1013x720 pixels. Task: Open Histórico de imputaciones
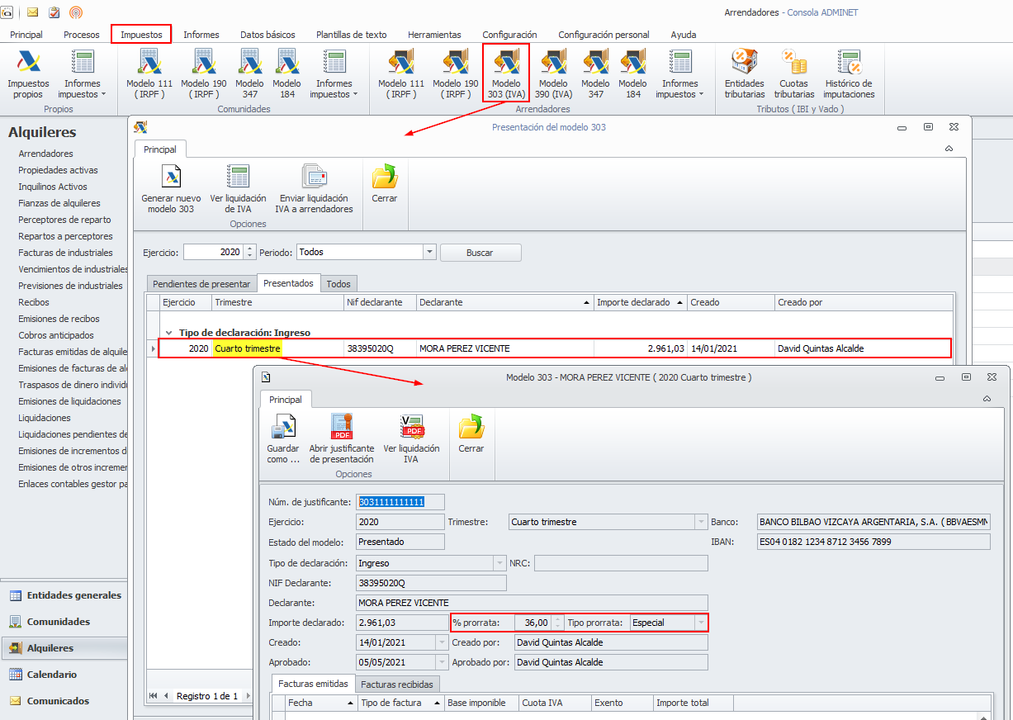pyautogui.click(x=849, y=74)
